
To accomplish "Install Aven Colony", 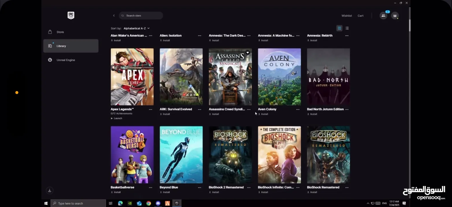I will click(263, 114).
